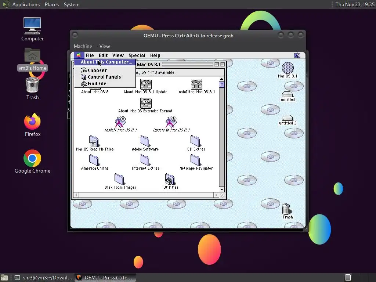Select the vm3's Home folder icon
The height and width of the screenshot is (282, 376).
point(32,59)
